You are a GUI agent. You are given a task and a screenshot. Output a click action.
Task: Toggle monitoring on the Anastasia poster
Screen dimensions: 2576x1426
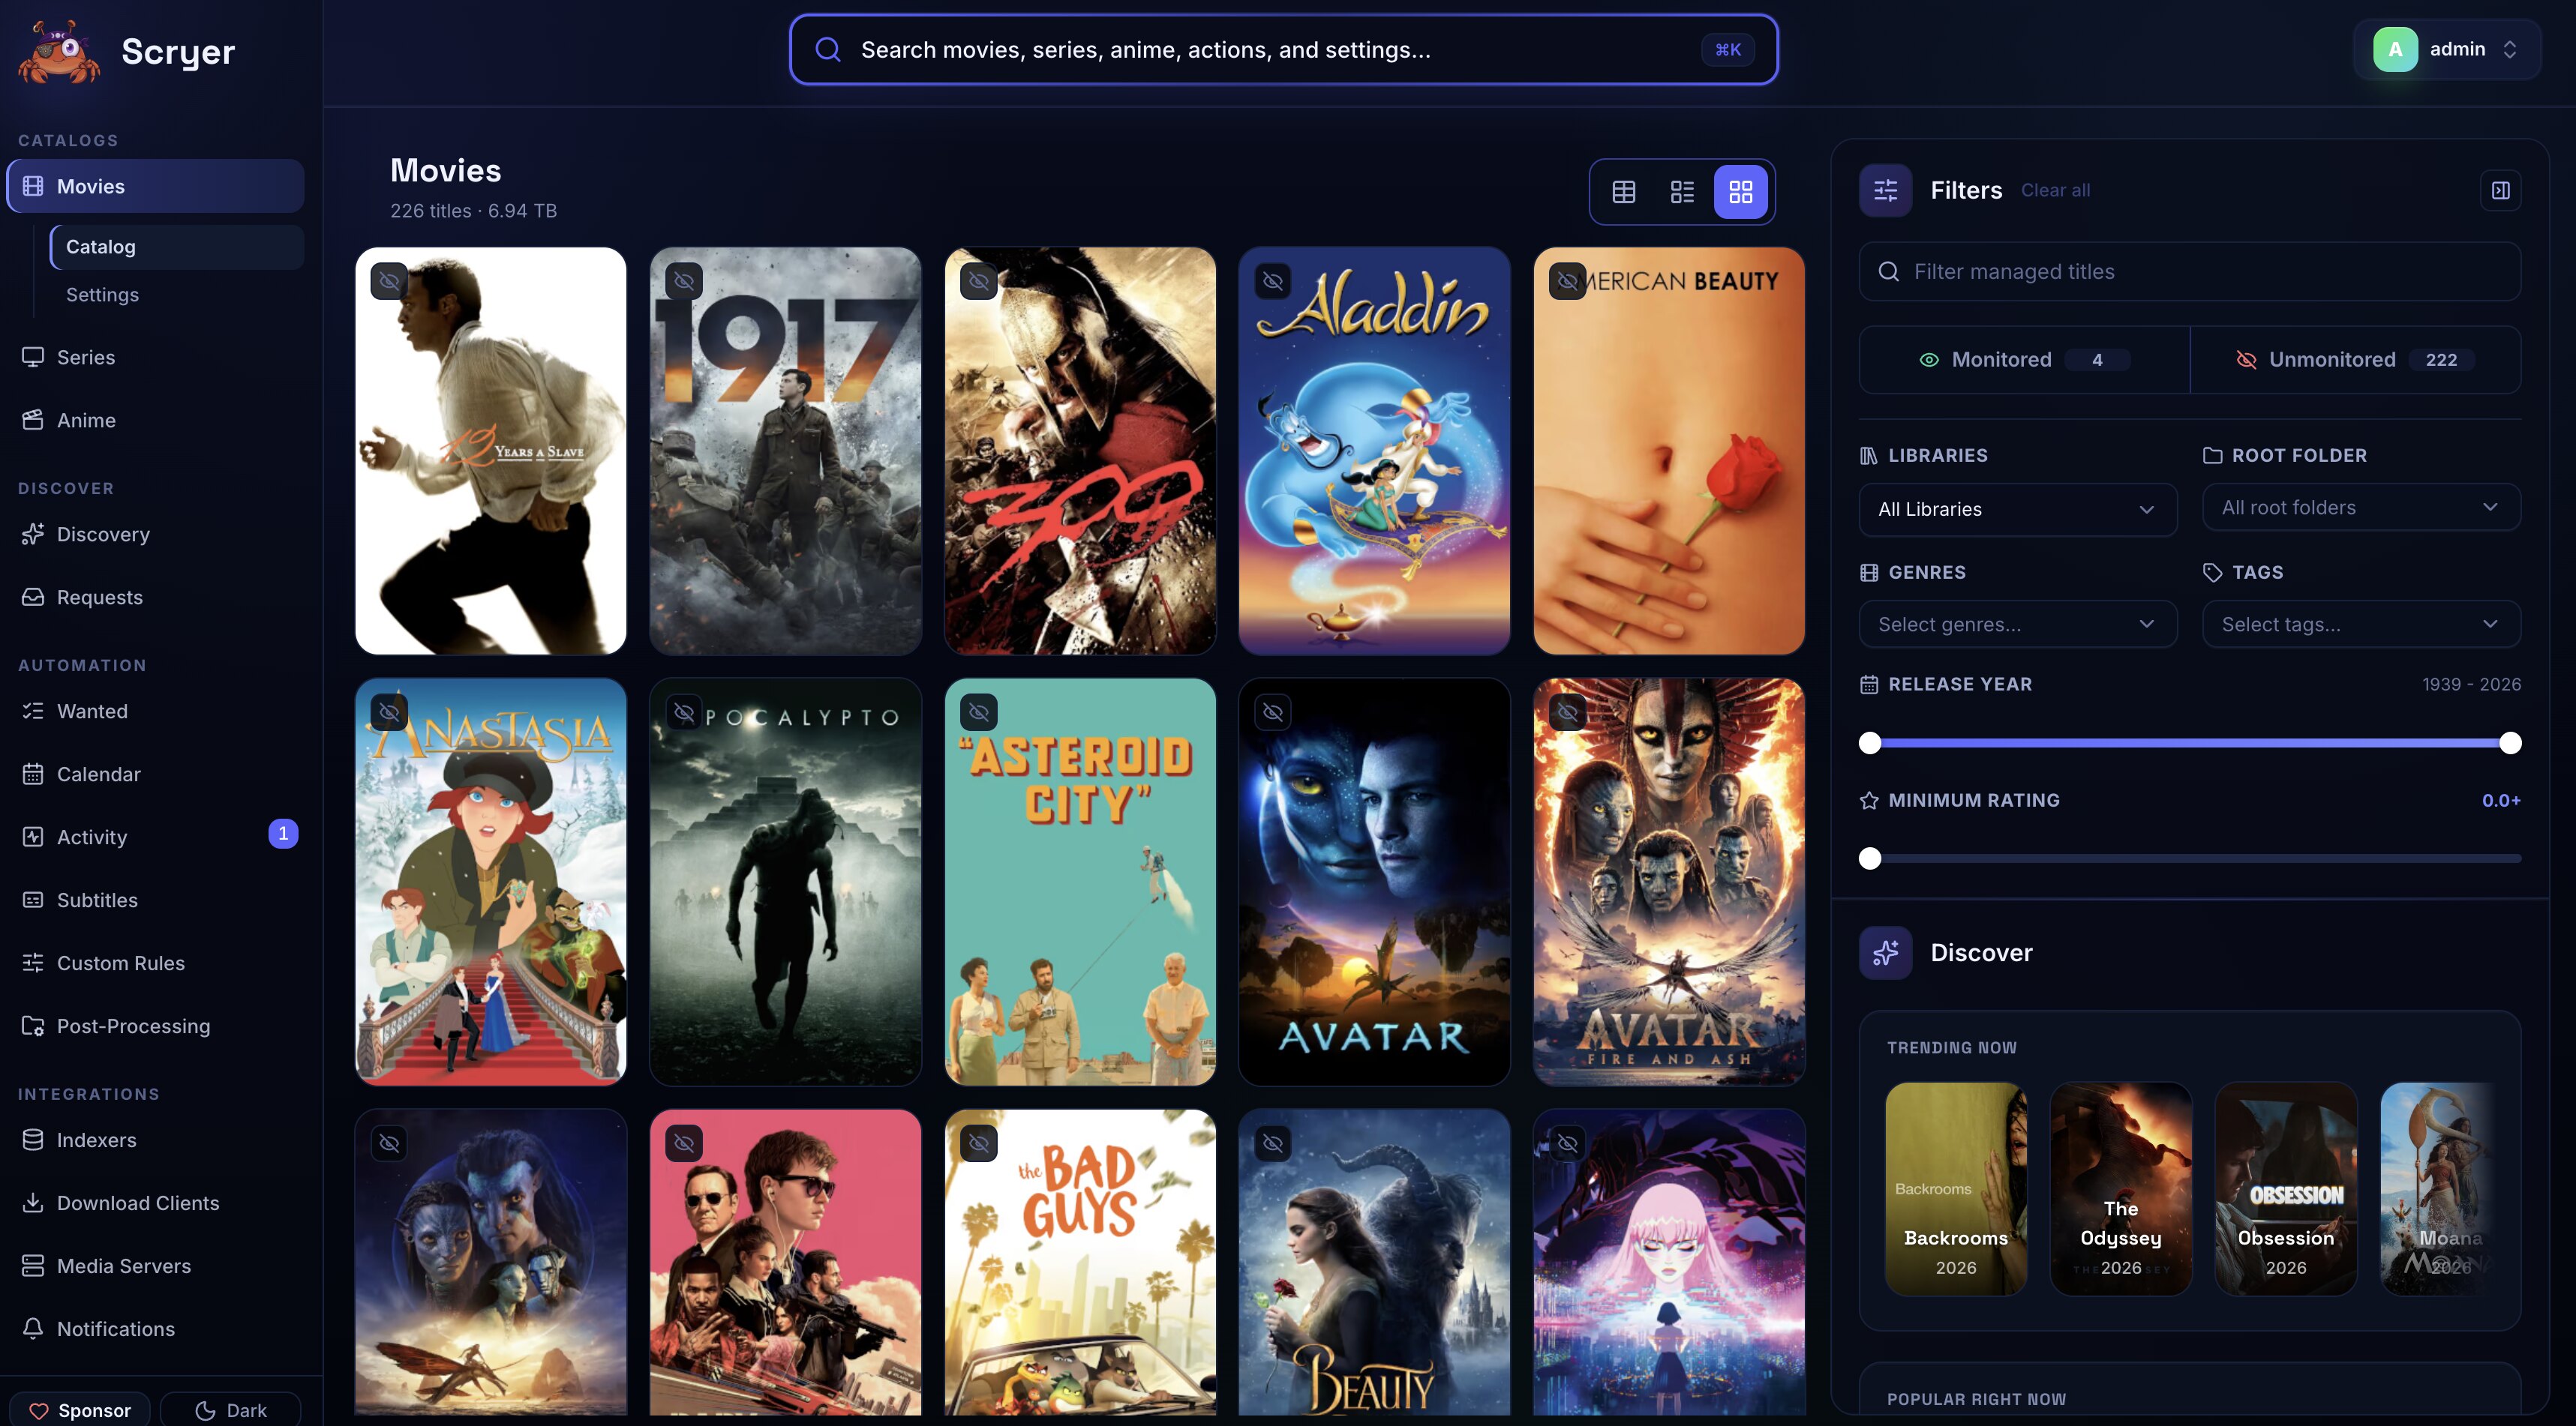click(389, 712)
